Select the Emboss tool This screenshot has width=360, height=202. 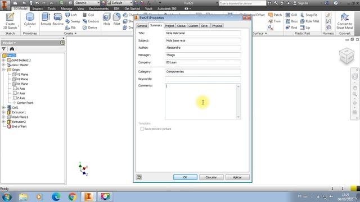click(91, 21)
